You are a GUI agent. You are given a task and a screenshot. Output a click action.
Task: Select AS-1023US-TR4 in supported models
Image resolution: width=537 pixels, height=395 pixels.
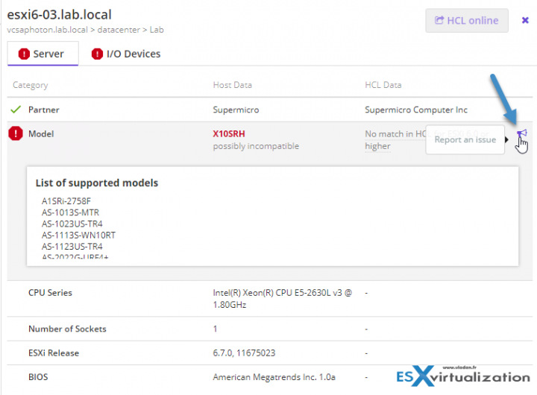(x=72, y=224)
